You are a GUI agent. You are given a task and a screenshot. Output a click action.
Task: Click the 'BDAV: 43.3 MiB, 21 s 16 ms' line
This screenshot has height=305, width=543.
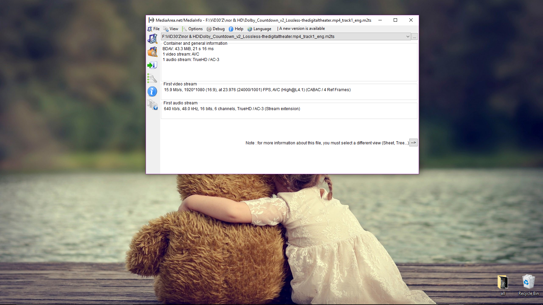(x=188, y=49)
